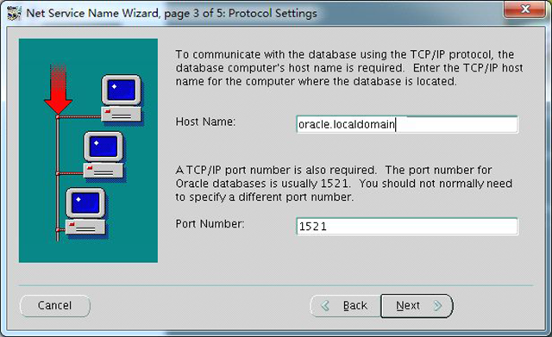Click the wizard title 'Protocol Settings' text
Screen dimensions: 552x337
(x=273, y=14)
